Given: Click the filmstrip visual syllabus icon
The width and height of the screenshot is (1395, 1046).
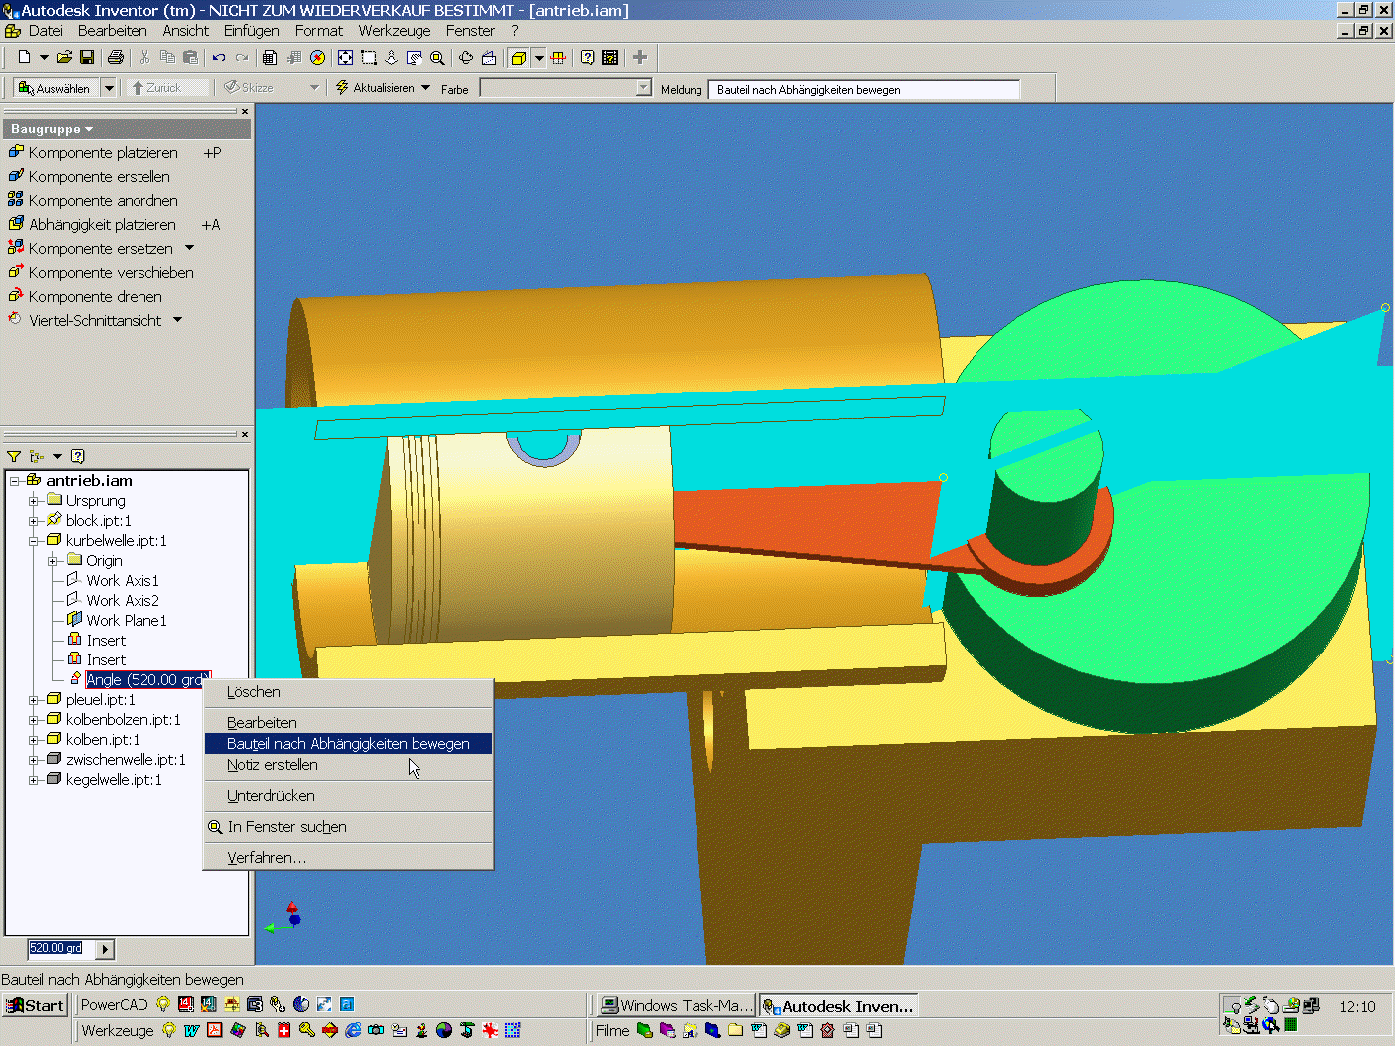Looking at the screenshot, I should [611, 58].
